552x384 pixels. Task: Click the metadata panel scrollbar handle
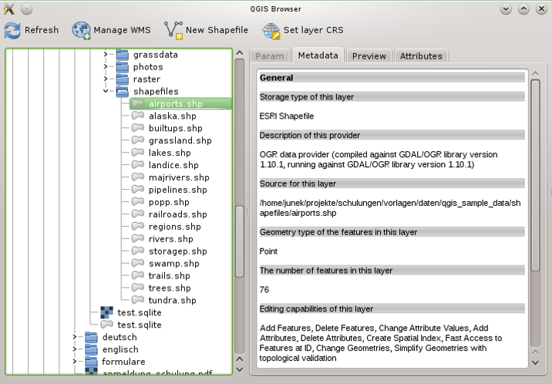click(x=536, y=175)
